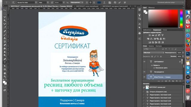Commit current text edits checkmark
191x107 pixels.
(119, 2)
